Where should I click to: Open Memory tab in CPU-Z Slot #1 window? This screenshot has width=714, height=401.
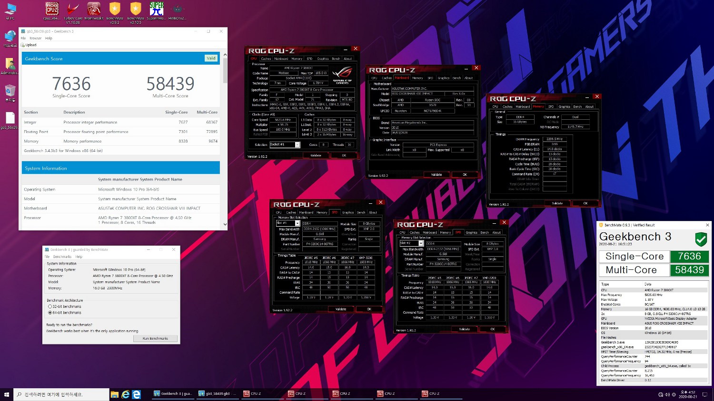coord(322,212)
